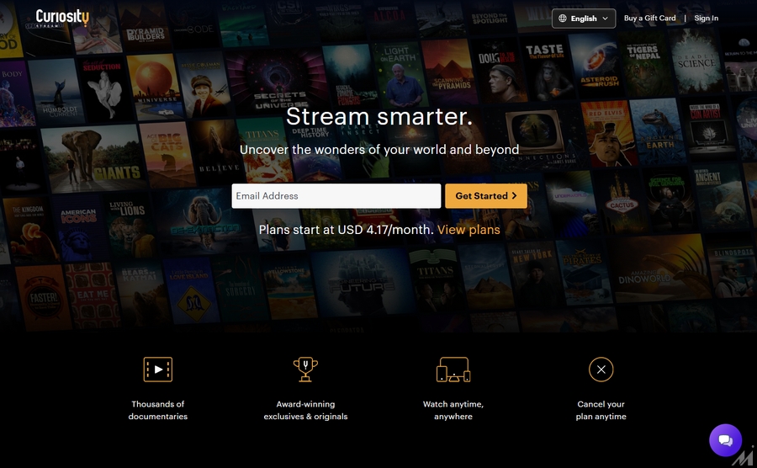The image size is (757, 468).
Task: Select the Tigers of Nepal poster
Action: 645,64
